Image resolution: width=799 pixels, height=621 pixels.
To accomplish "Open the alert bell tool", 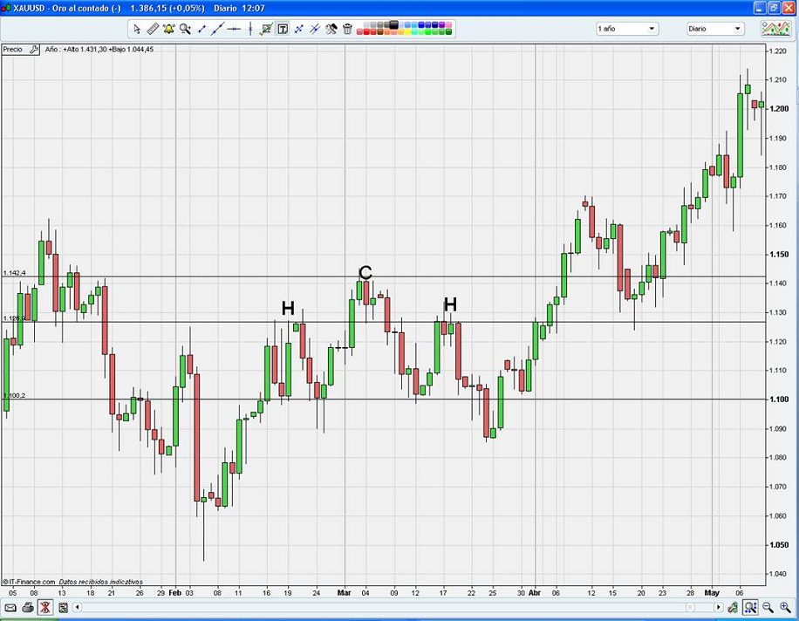I will pyautogui.click(x=168, y=29).
